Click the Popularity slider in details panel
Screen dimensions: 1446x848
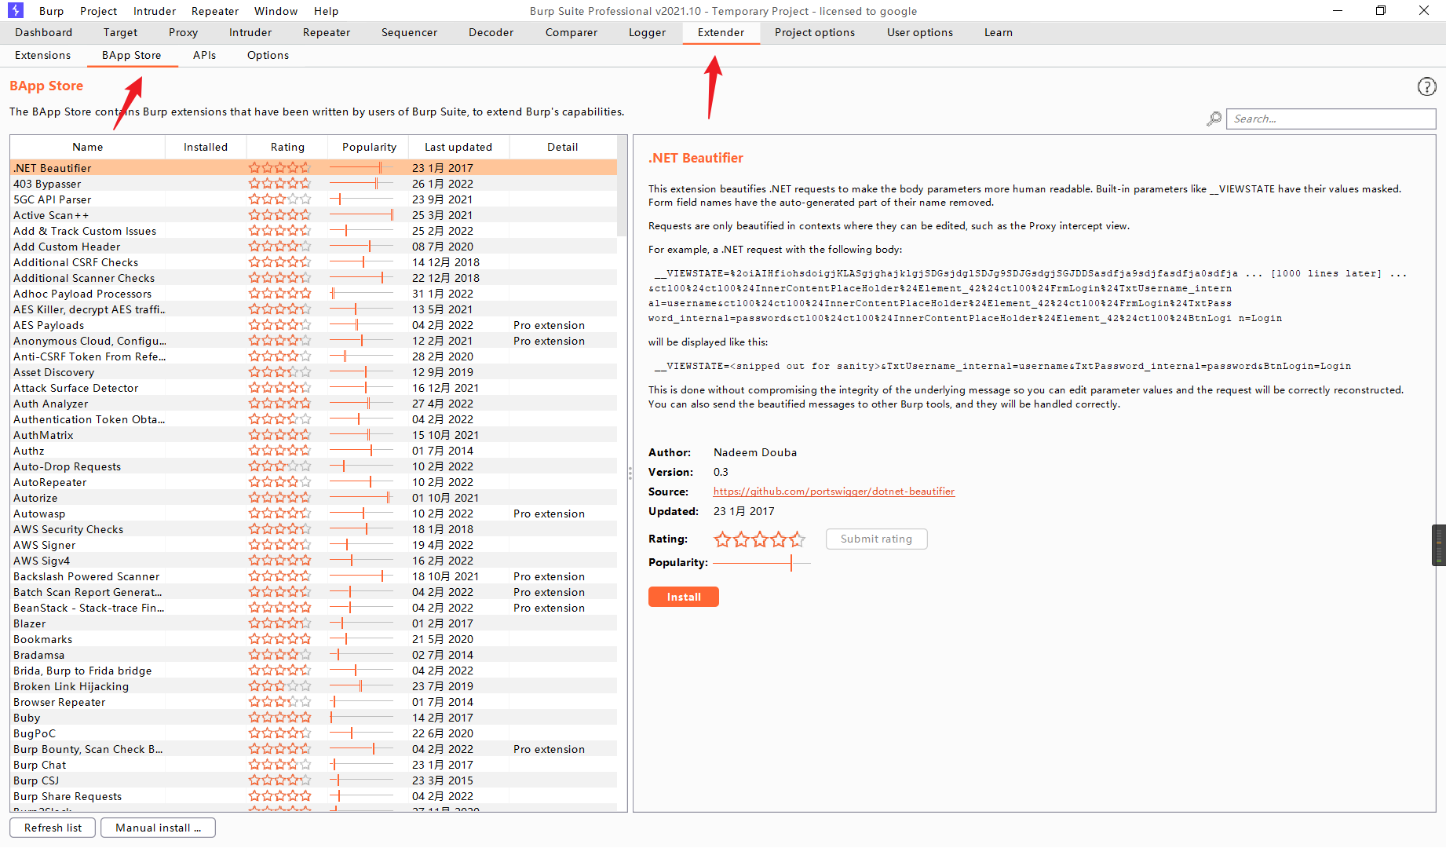761,562
